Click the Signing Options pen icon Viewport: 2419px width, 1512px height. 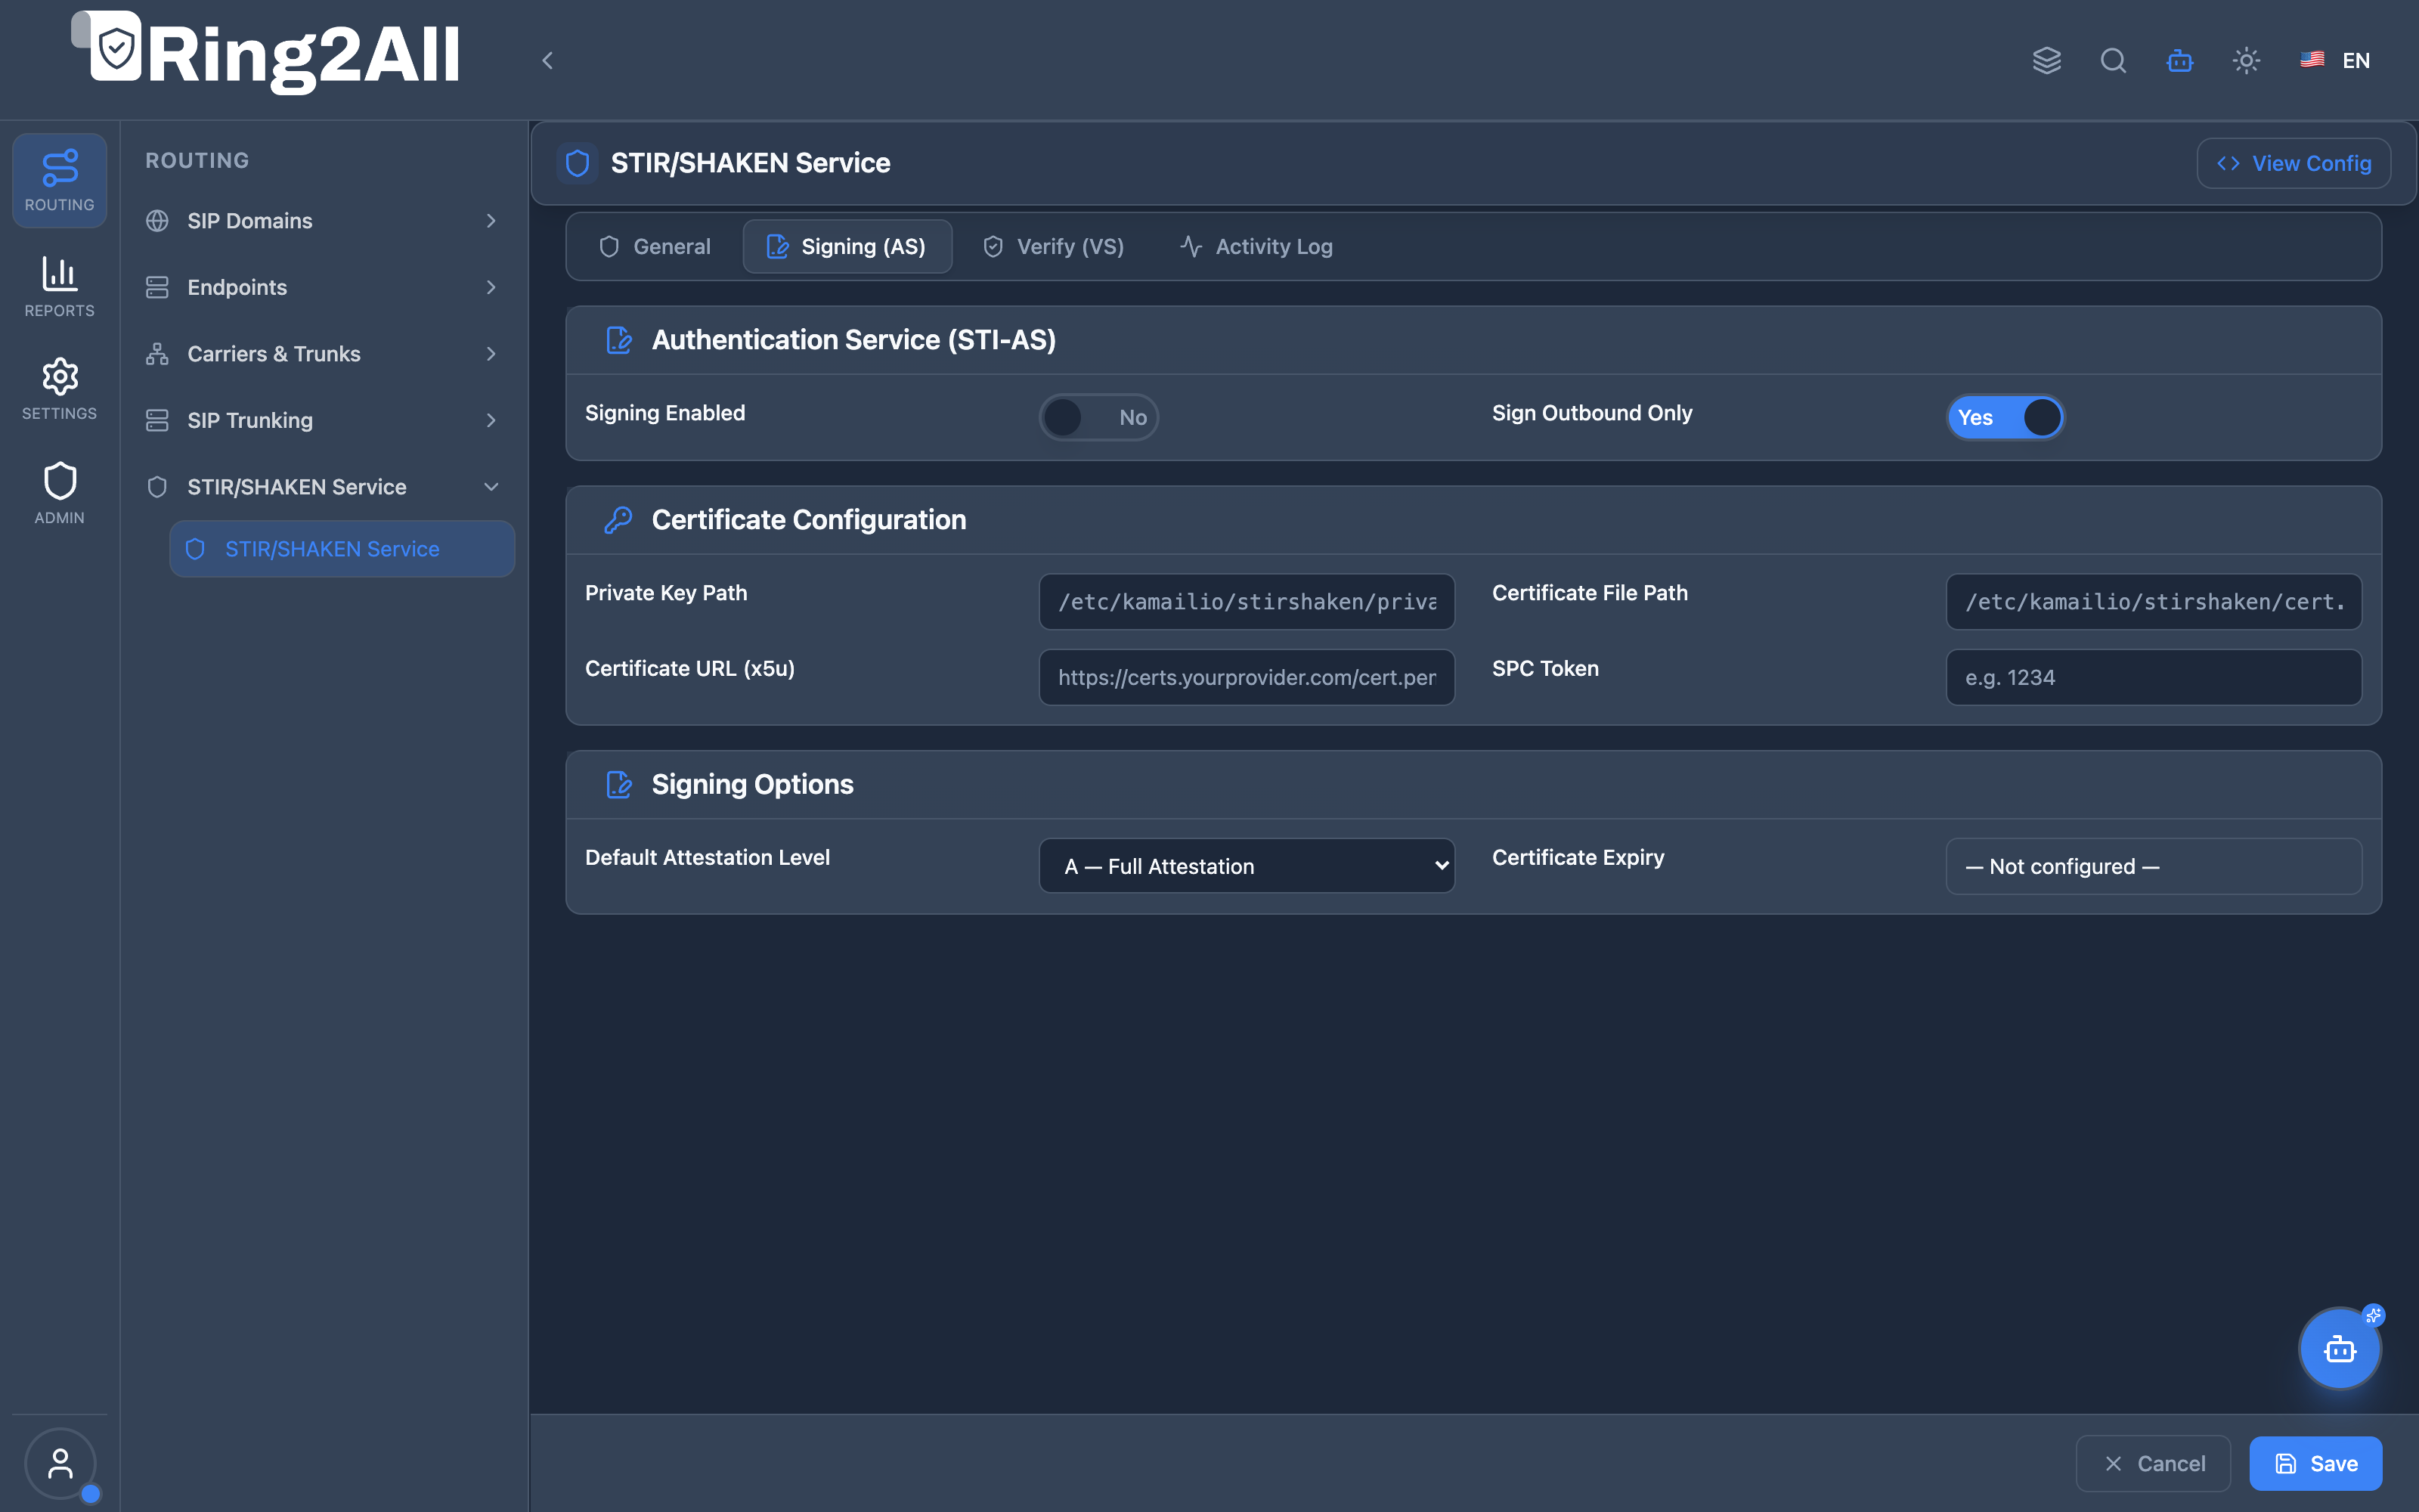pyautogui.click(x=619, y=785)
